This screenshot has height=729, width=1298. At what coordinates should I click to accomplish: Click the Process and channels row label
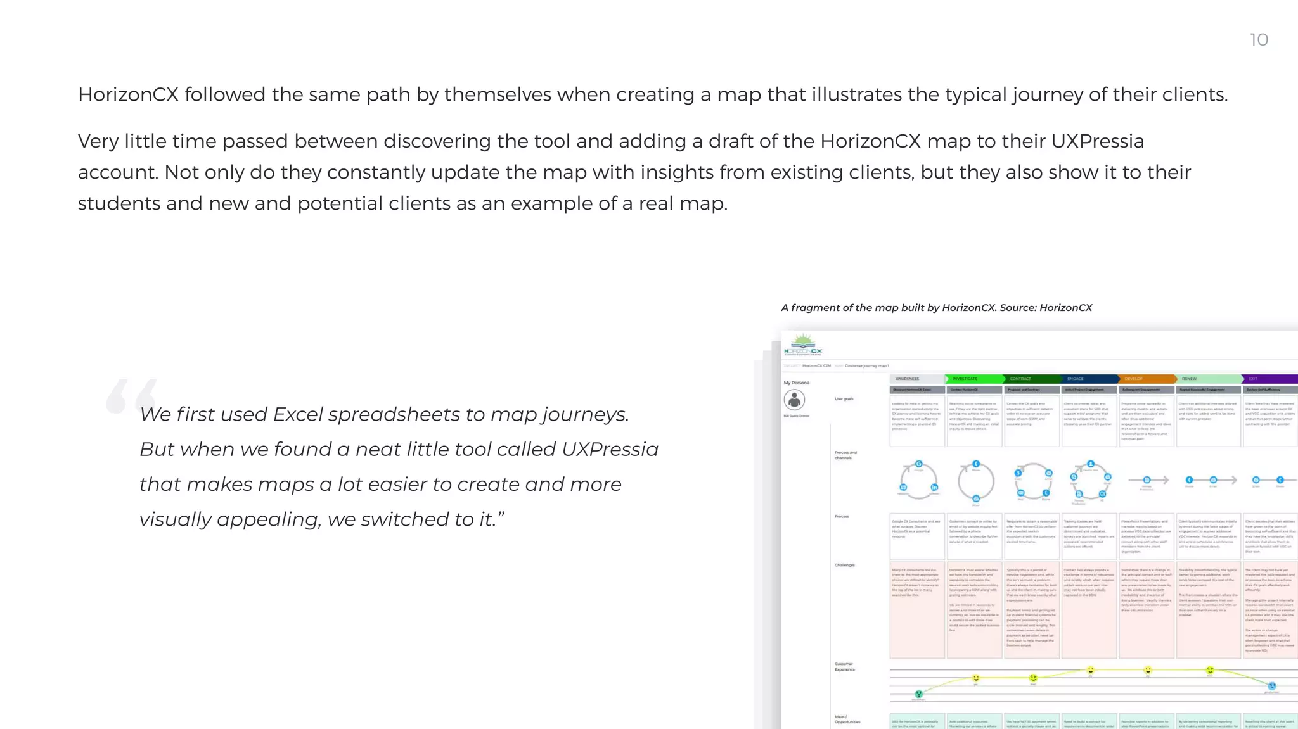pyautogui.click(x=845, y=455)
